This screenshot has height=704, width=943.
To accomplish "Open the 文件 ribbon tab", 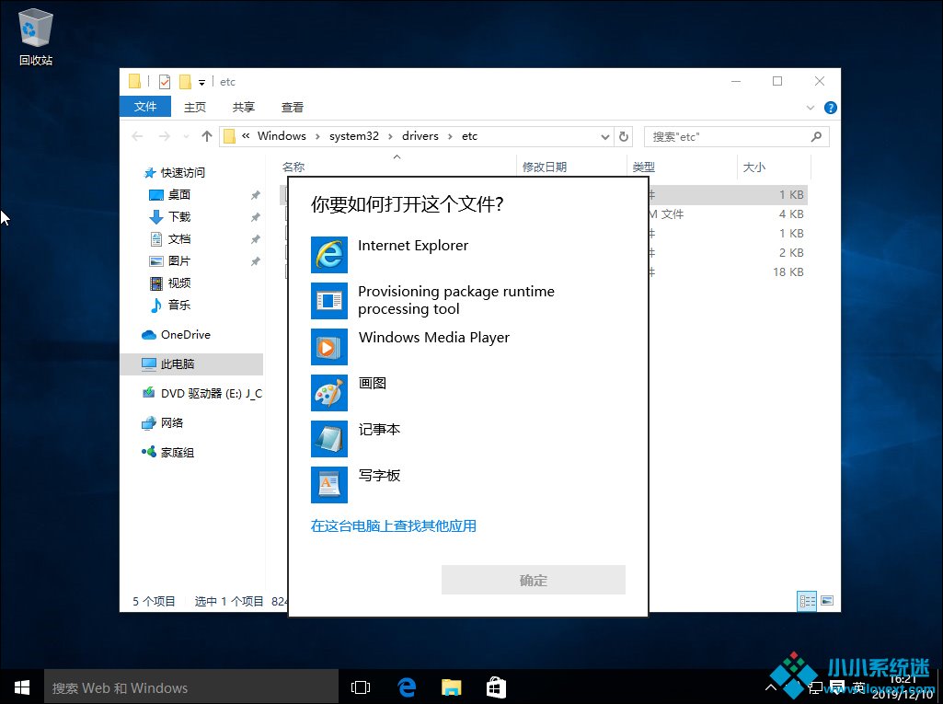I will [x=145, y=107].
